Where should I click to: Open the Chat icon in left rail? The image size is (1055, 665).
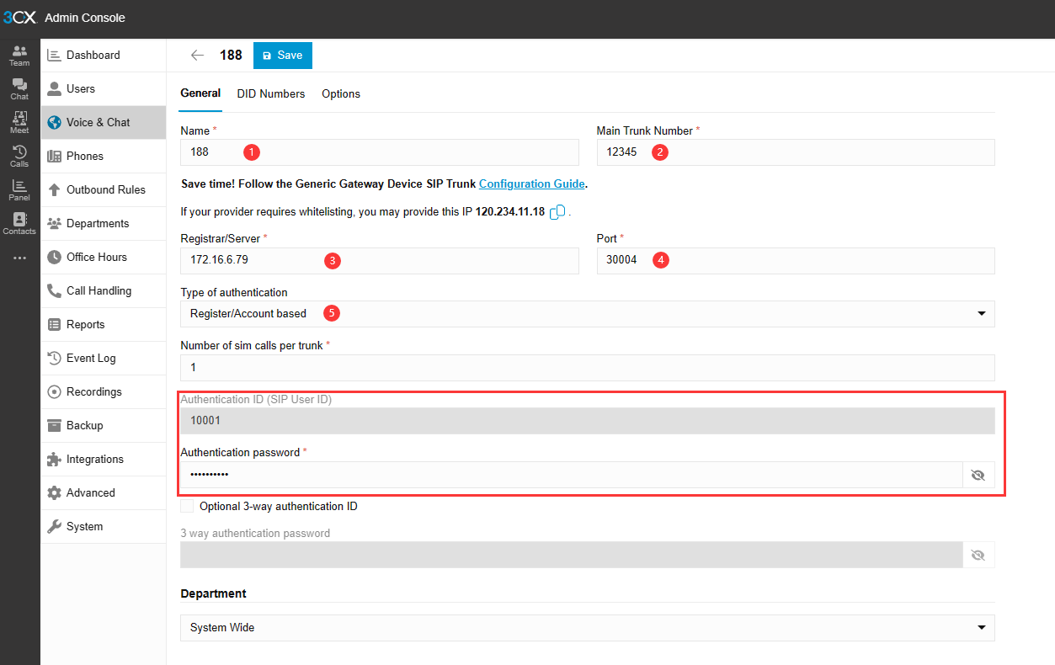(19, 89)
